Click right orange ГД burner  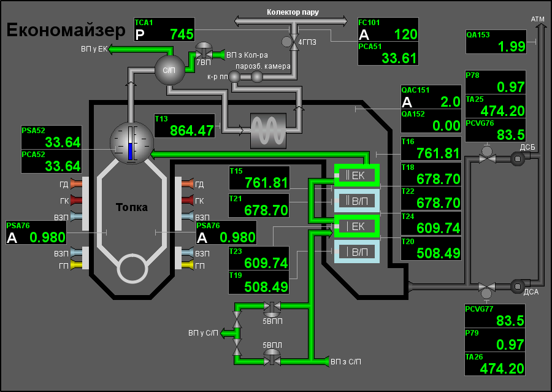click(x=187, y=183)
